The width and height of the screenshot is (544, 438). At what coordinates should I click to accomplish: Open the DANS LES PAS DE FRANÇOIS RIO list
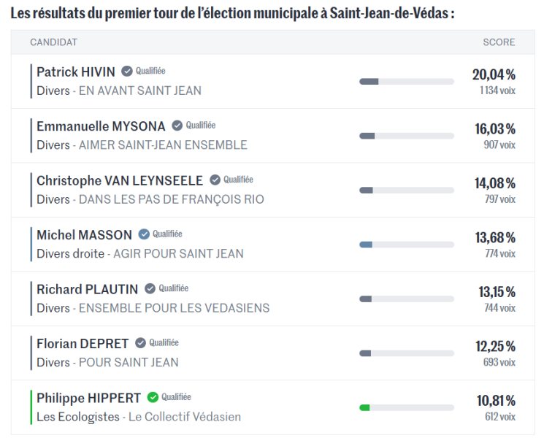[172, 199]
